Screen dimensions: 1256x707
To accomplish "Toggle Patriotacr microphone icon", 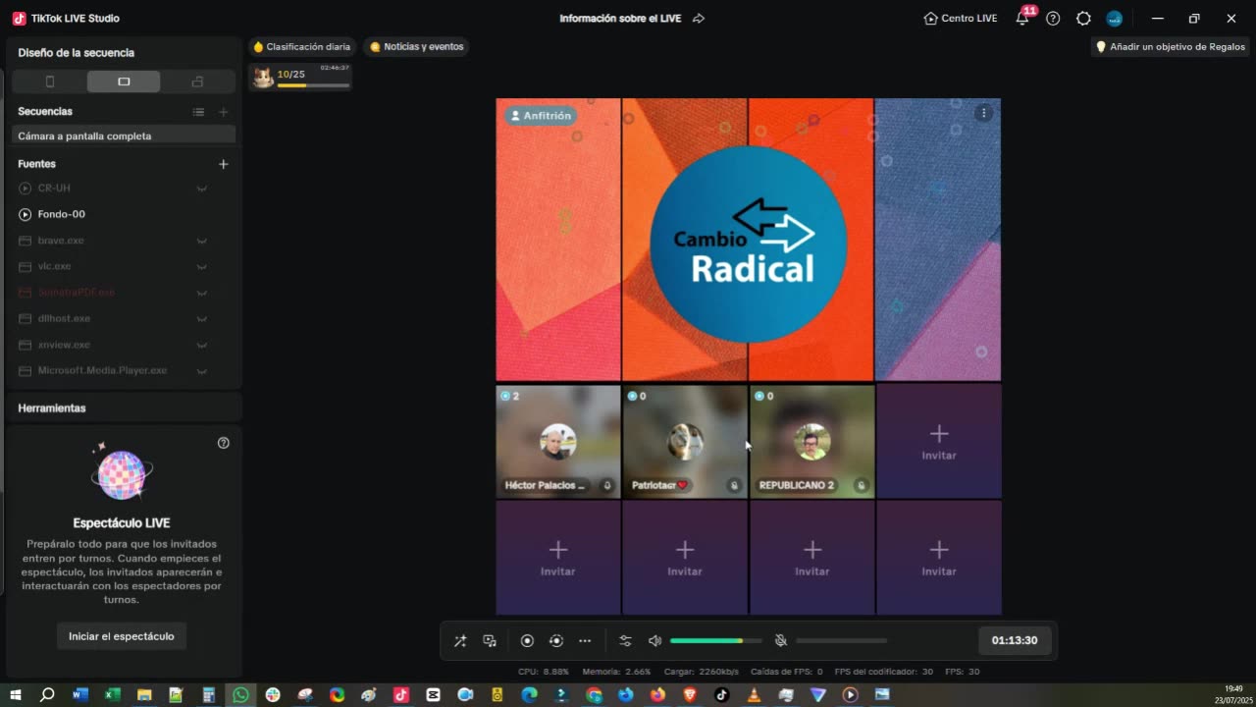I will 734,485.
